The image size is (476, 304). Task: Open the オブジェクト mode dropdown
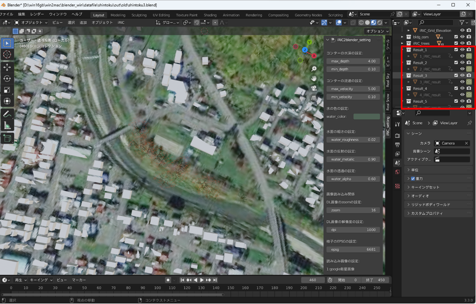click(x=31, y=23)
